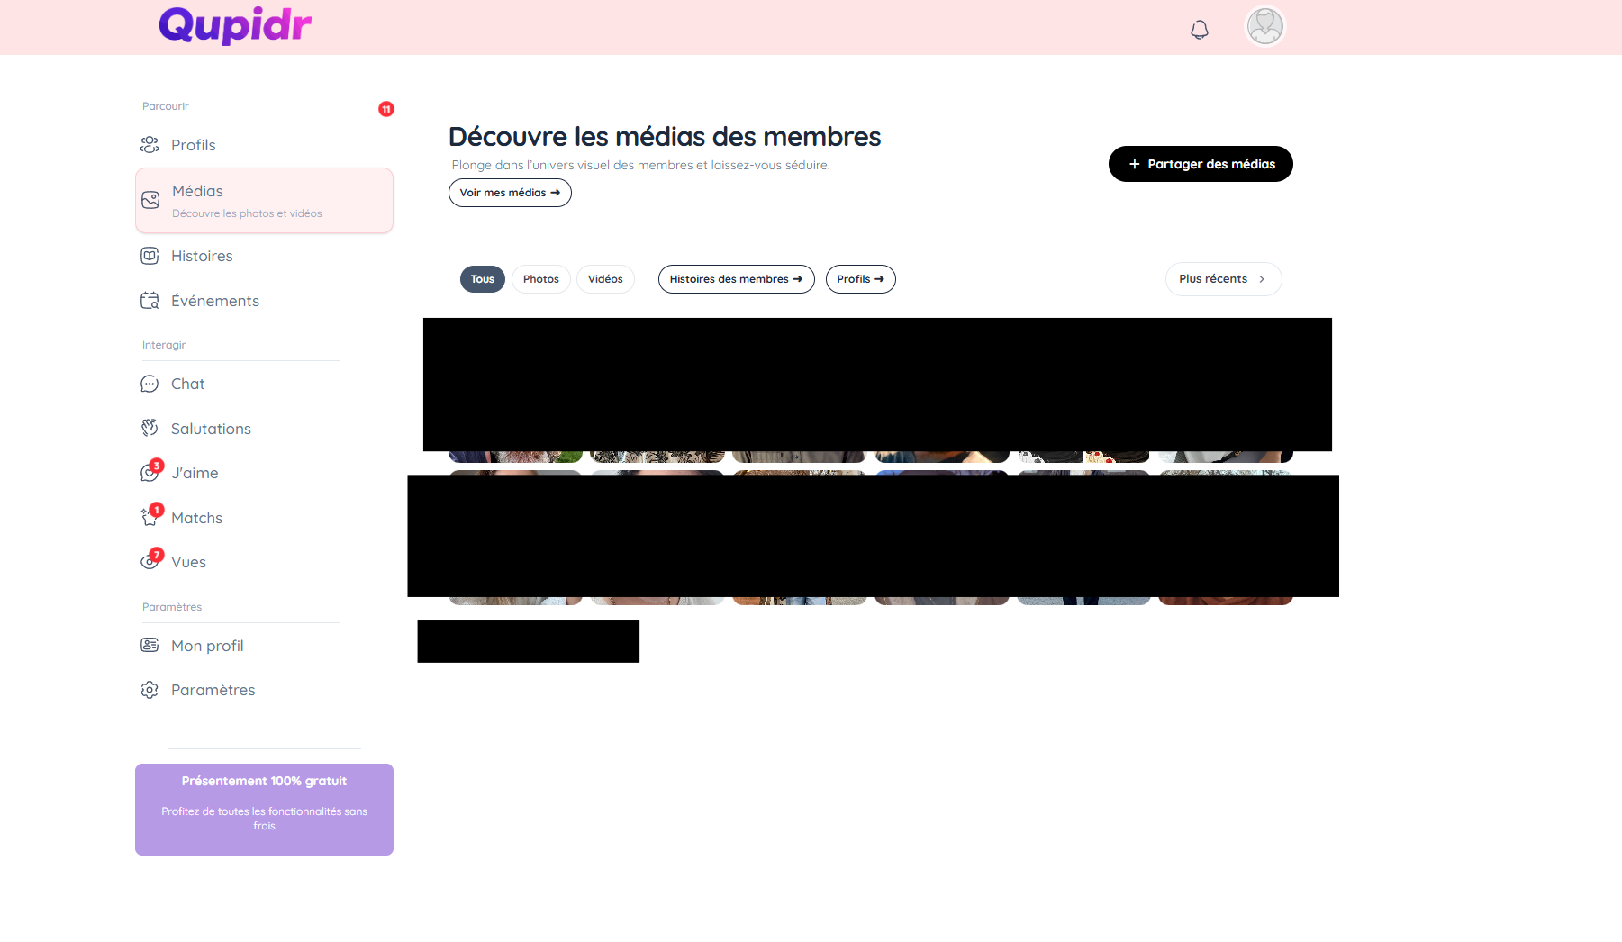The width and height of the screenshot is (1622, 942).
Task: Select the Profils icon in sidebar
Action: (150, 144)
